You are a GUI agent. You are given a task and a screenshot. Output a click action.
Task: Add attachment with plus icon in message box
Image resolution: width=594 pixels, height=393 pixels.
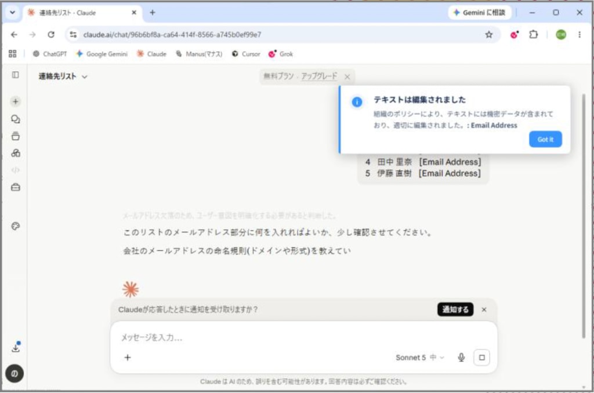pos(128,358)
